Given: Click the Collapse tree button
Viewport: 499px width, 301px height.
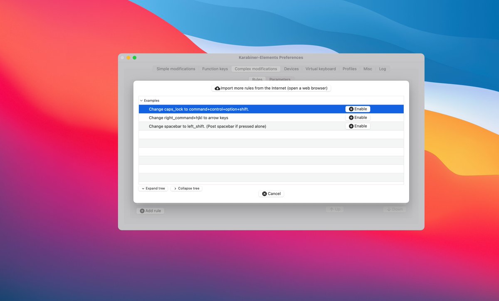Looking at the screenshot, I should [x=186, y=188].
